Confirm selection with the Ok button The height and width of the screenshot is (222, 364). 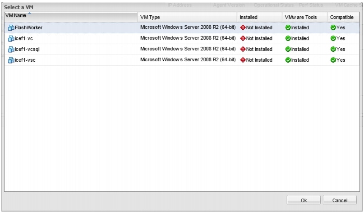pyautogui.click(x=304, y=200)
